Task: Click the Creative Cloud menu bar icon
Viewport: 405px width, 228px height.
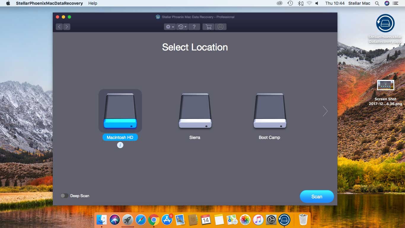Action: pyautogui.click(x=279, y=3)
